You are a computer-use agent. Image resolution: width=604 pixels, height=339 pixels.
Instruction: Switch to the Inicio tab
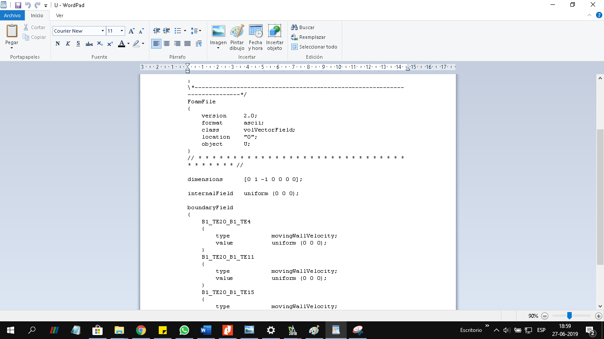click(x=37, y=15)
